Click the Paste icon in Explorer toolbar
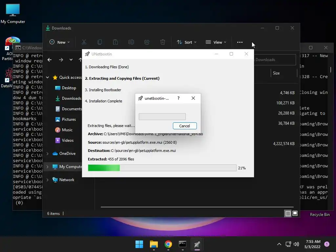 click(x=115, y=42)
